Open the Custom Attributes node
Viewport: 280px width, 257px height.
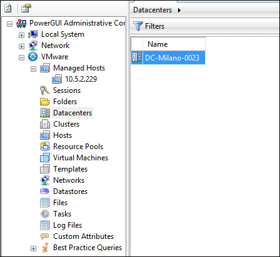(x=83, y=236)
